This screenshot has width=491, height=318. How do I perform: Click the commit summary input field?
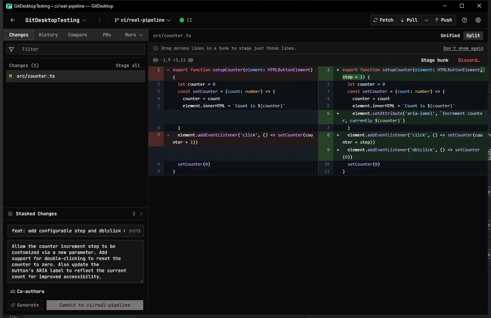[76, 231]
